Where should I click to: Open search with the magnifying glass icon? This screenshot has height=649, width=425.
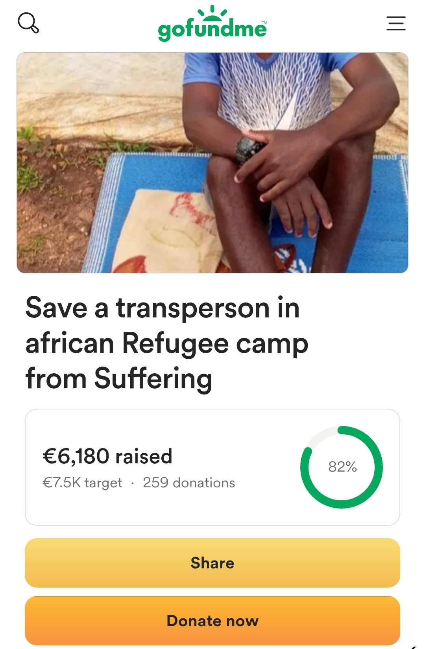28,23
